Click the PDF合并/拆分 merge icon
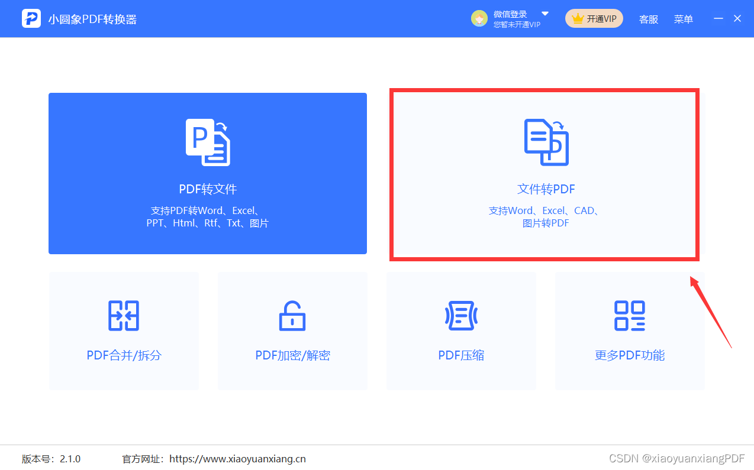 click(124, 315)
